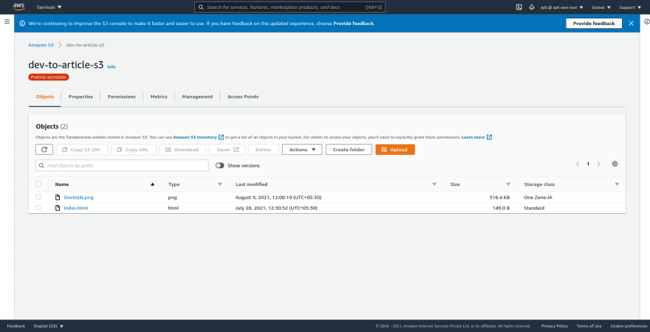This screenshot has width=650, height=332.
Task: Sort by Type column arrow
Action: (x=219, y=184)
